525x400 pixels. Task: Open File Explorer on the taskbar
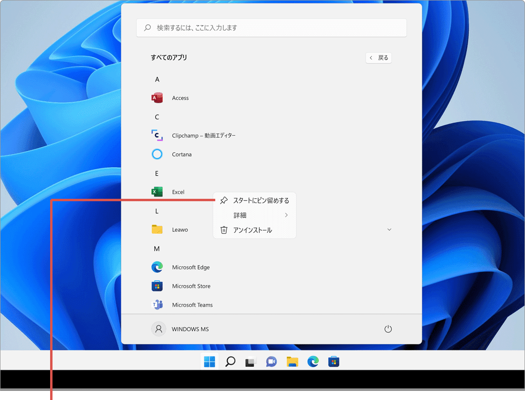(292, 362)
